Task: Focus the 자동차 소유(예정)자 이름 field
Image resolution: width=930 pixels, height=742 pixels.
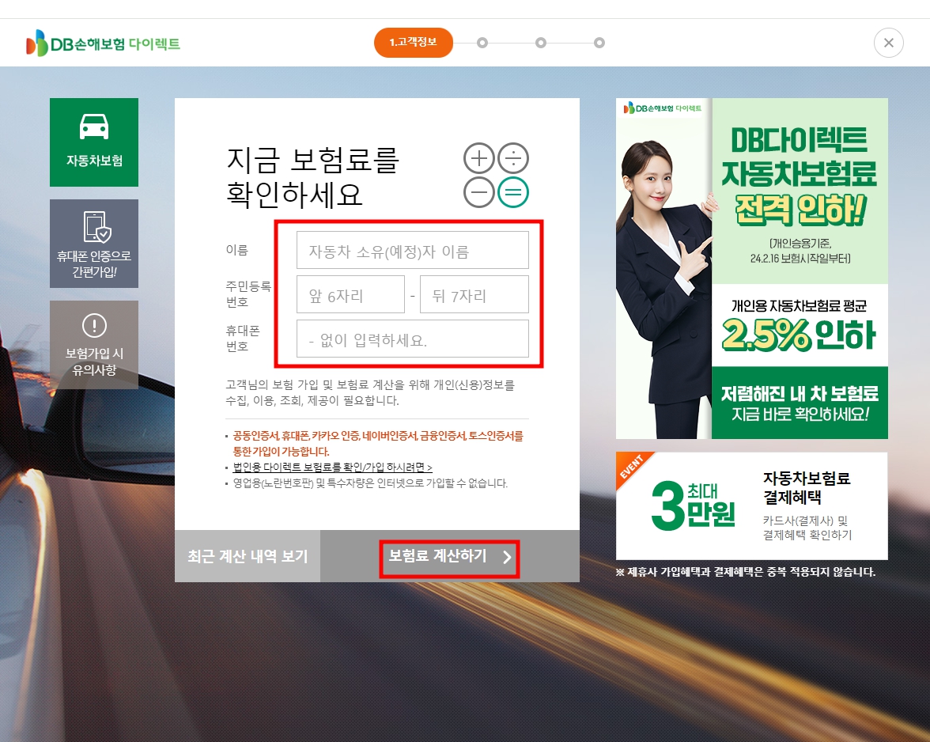Action: (x=412, y=250)
